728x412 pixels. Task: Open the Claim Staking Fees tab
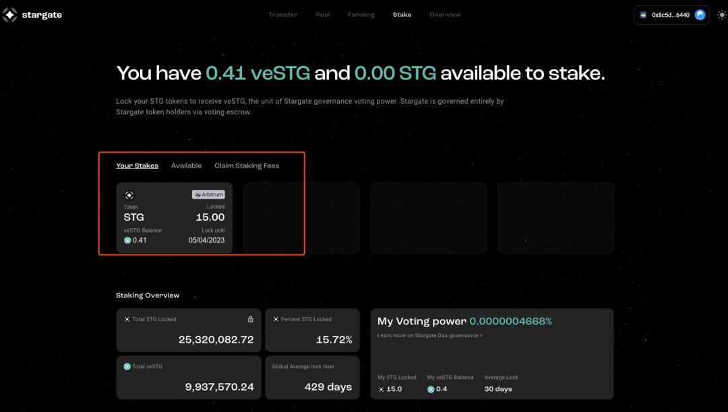[x=247, y=166]
